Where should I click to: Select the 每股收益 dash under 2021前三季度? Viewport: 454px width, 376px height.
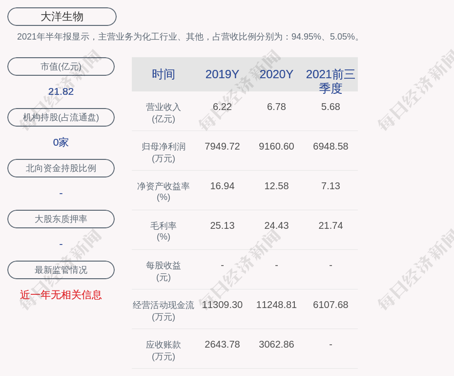point(330,265)
